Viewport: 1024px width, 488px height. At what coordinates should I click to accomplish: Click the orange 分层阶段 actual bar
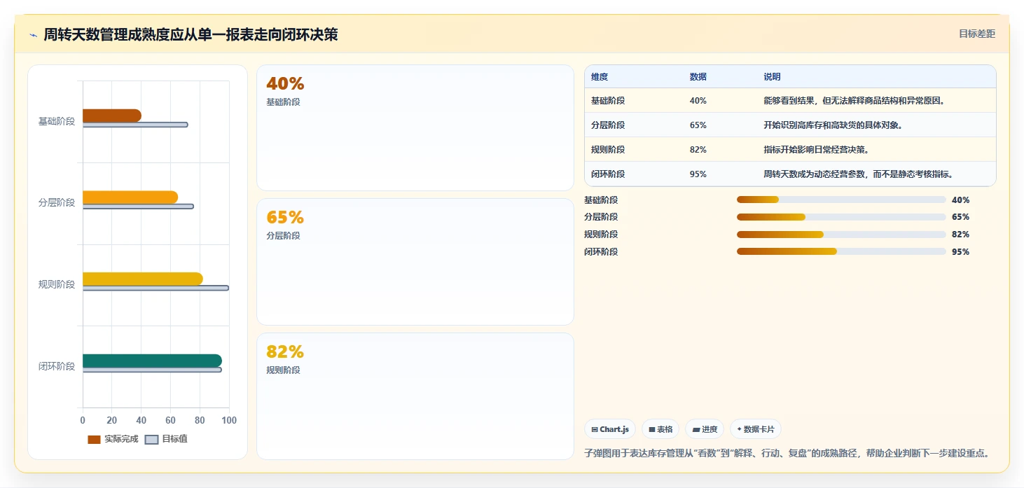130,197
